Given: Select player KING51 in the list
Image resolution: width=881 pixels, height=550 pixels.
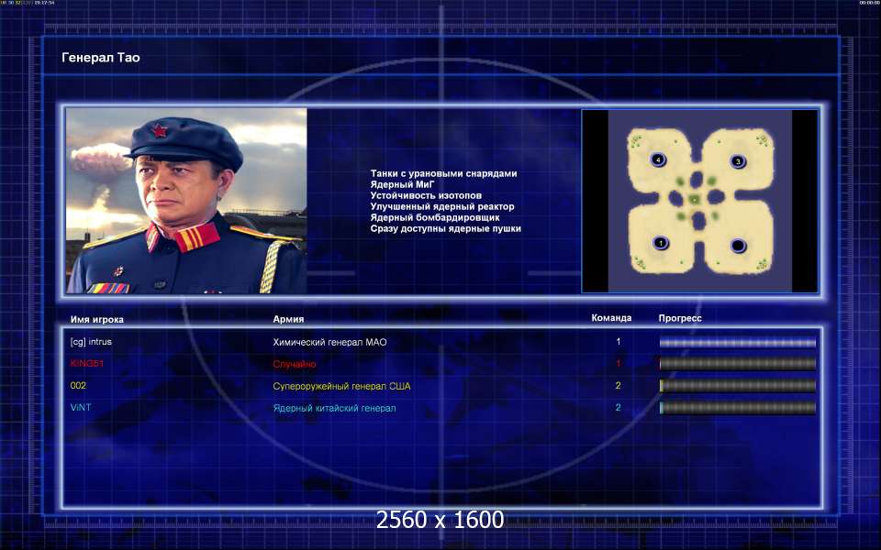Looking at the screenshot, I should pyautogui.click(x=87, y=364).
